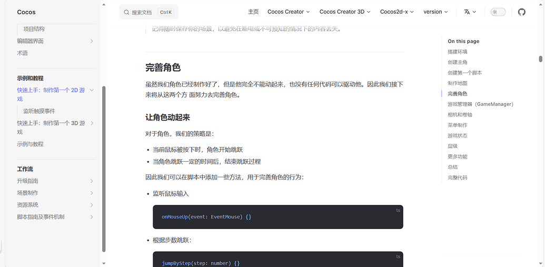Focus the 搜索文档 search box
Screen dimensions: 545x267
point(148,12)
